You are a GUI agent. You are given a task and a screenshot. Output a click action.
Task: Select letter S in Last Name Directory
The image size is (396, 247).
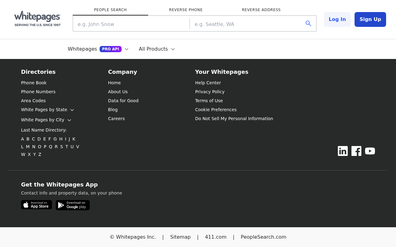click(x=62, y=147)
